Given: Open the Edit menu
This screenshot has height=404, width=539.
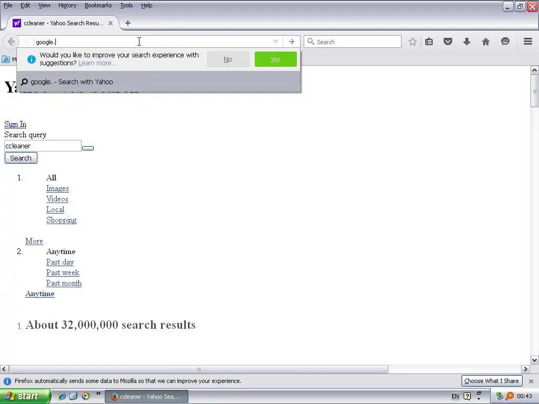Looking at the screenshot, I should 25,5.
